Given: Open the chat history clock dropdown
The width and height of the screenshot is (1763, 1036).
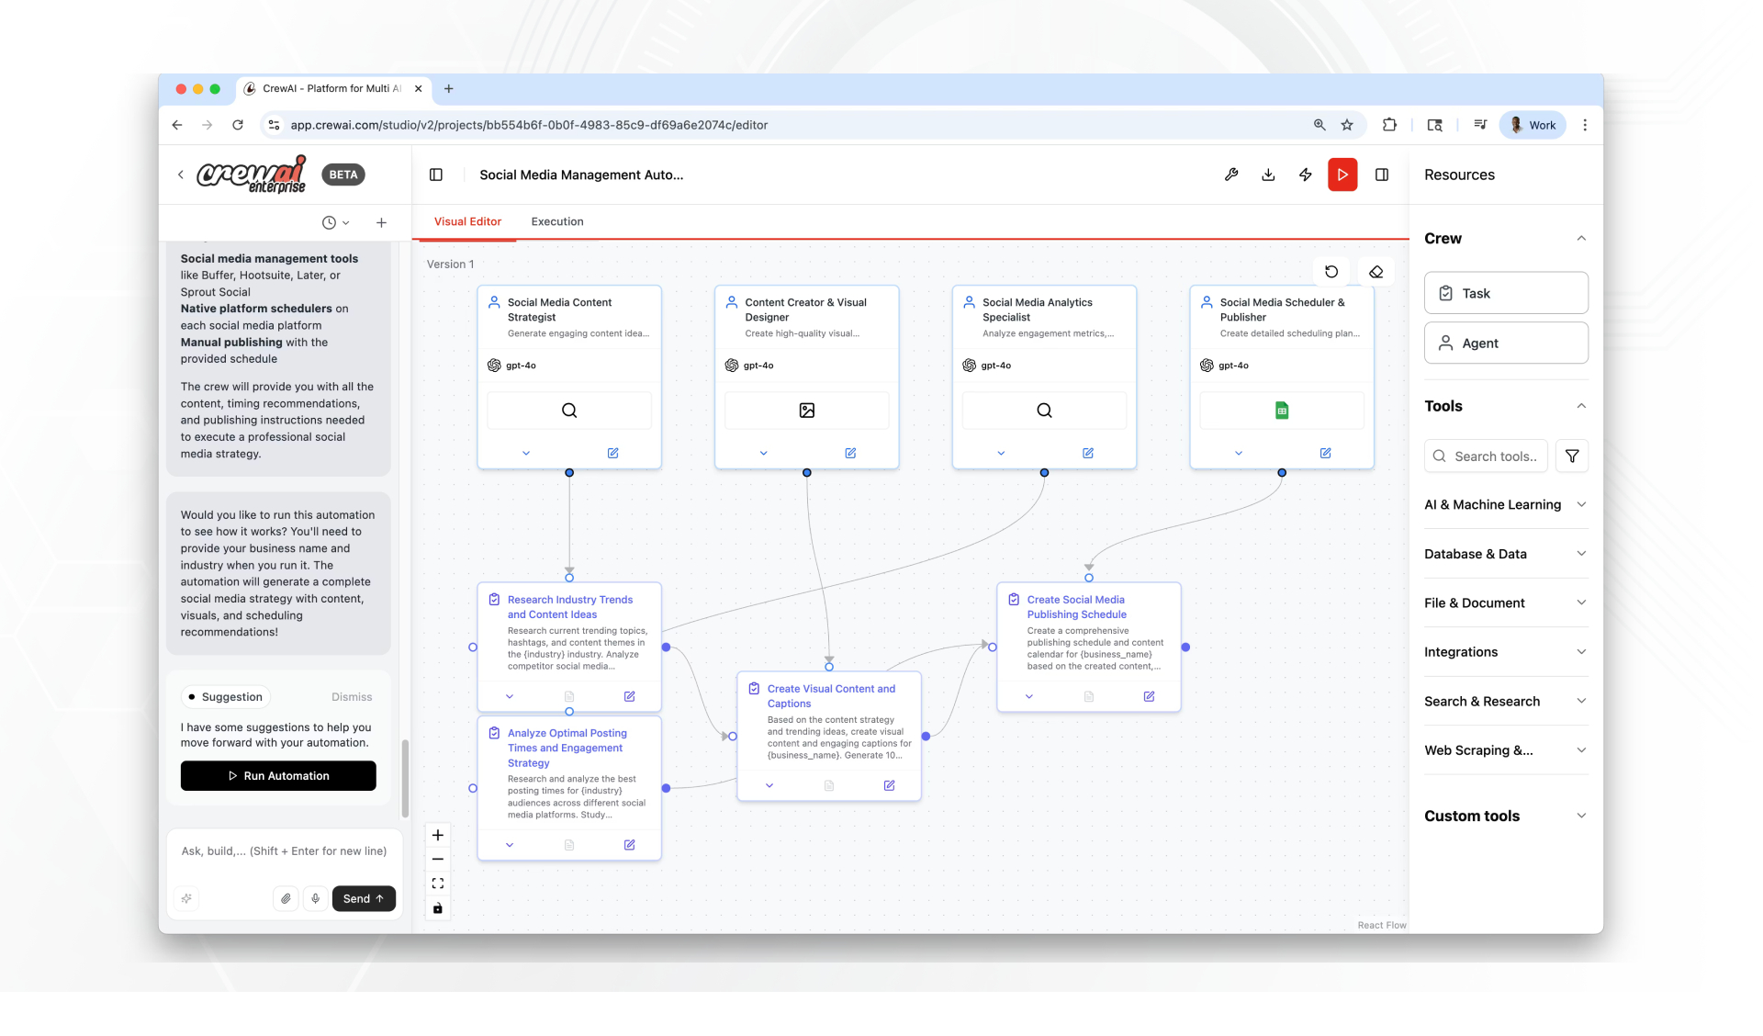Looking at the screenshot, I should pyautogui.click(x=335, y=222).
